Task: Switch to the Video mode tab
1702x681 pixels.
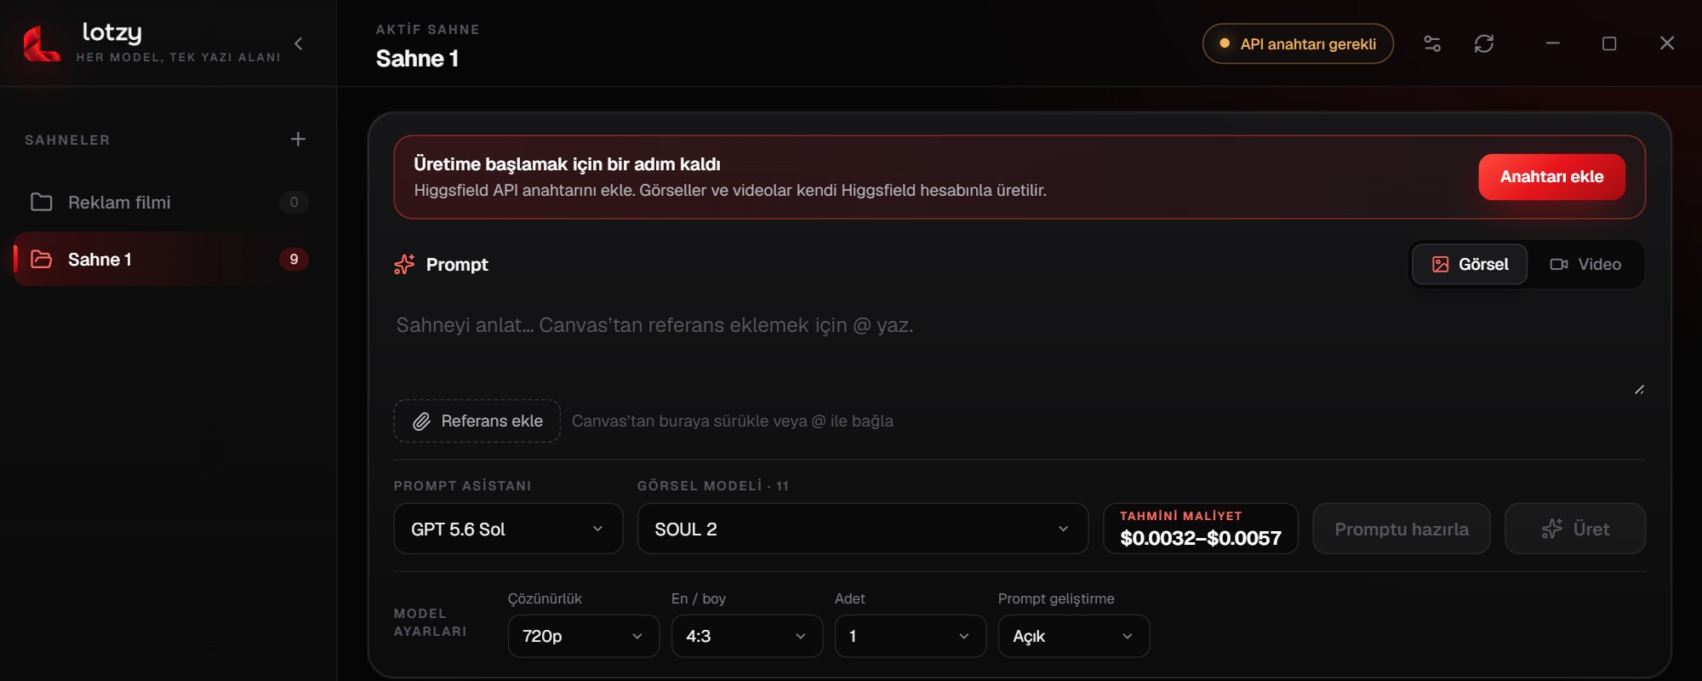Action: pos(1585,264)
